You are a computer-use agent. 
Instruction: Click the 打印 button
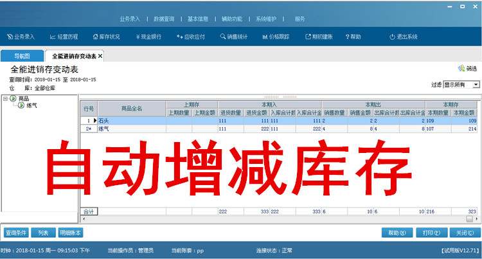click(x=427, y=233)
